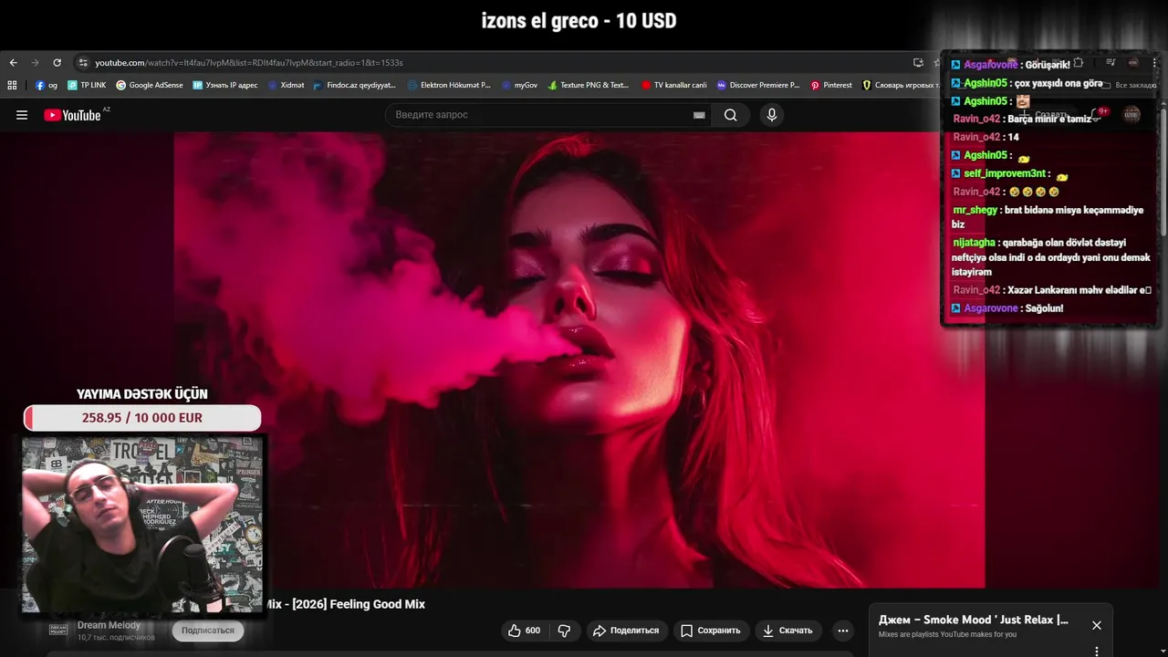The width and height of the screenshot is (1168, 657).
Task: Click the 'Подписаться' subscribe button
Action: coord(208,631)
